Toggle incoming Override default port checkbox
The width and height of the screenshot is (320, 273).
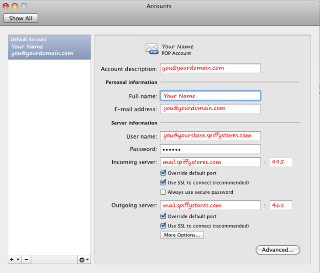tap(163, 173)
